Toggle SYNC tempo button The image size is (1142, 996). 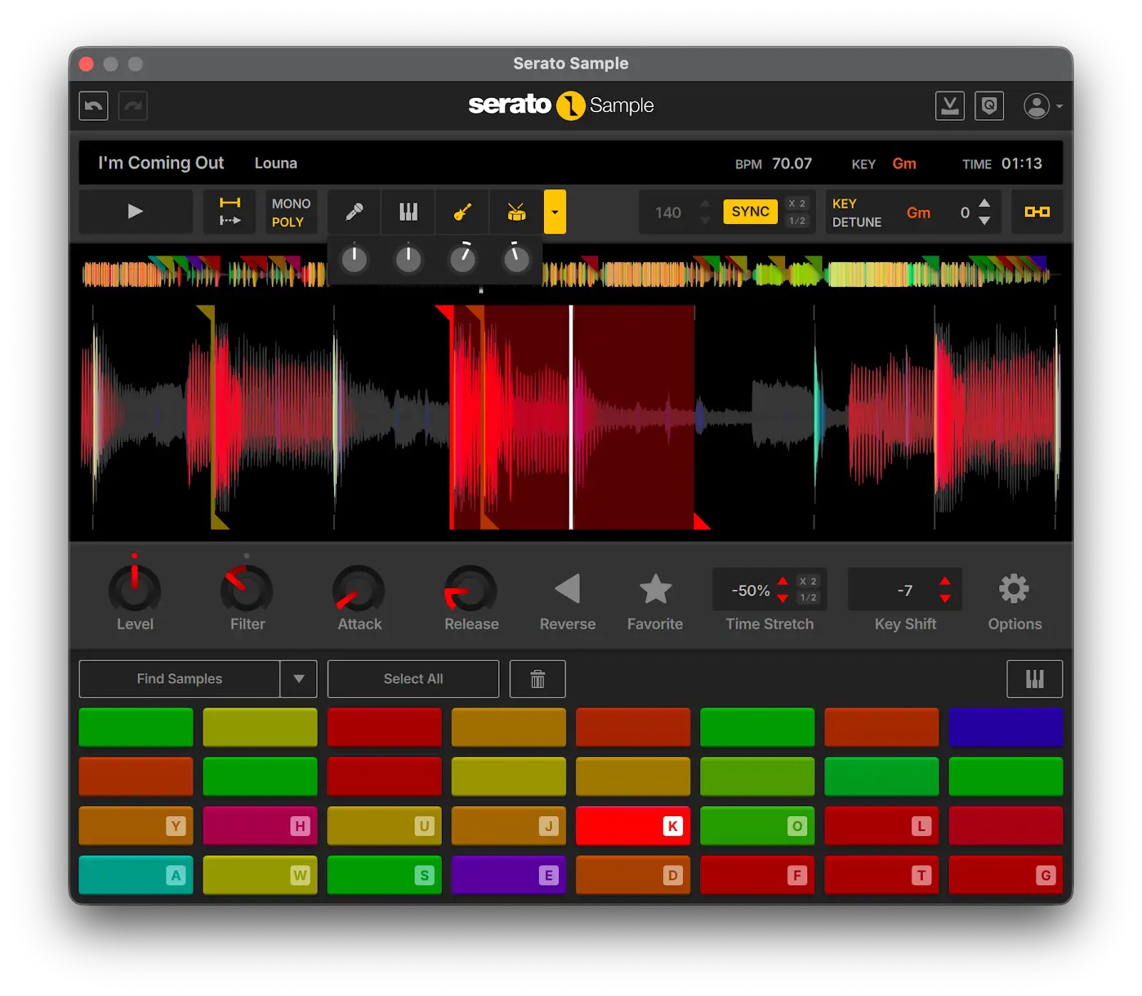[x=750, y=212]
